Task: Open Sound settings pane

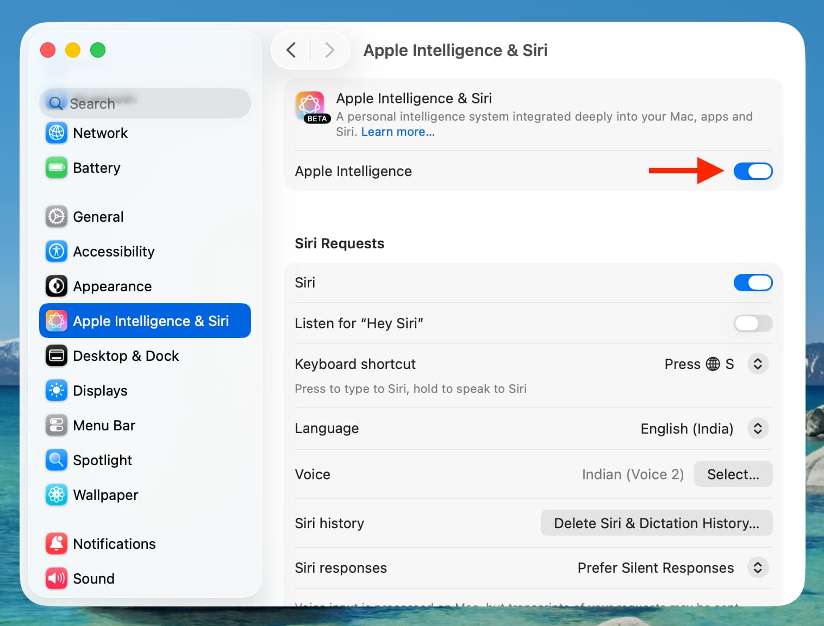Action: point(145,579)
